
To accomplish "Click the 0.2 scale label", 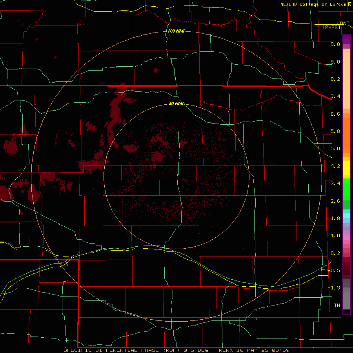I will [x=335, y=253].
